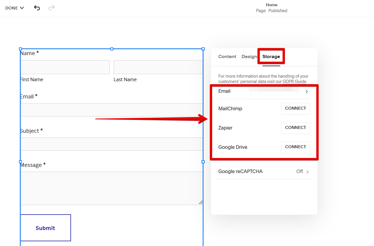Screen dimensions: 374x246
Task: Click the top-left corner handle of form block
Action: click(20, 49)
